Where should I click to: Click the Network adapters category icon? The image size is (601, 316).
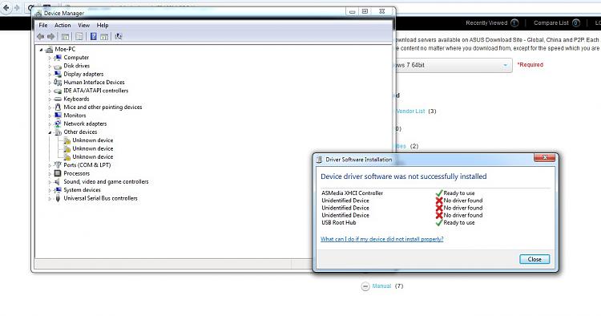(58, 124)
